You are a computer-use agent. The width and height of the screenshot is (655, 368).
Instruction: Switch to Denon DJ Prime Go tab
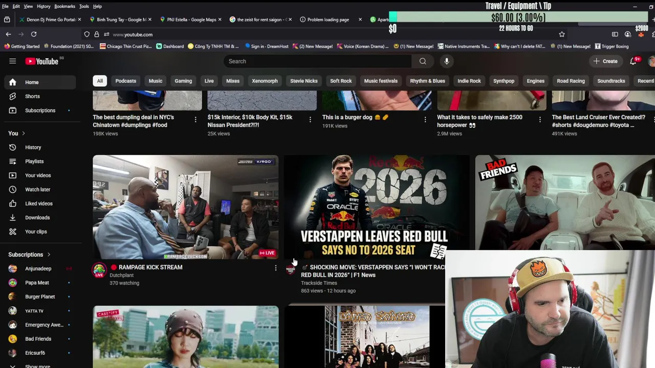(x=50, y=19)
